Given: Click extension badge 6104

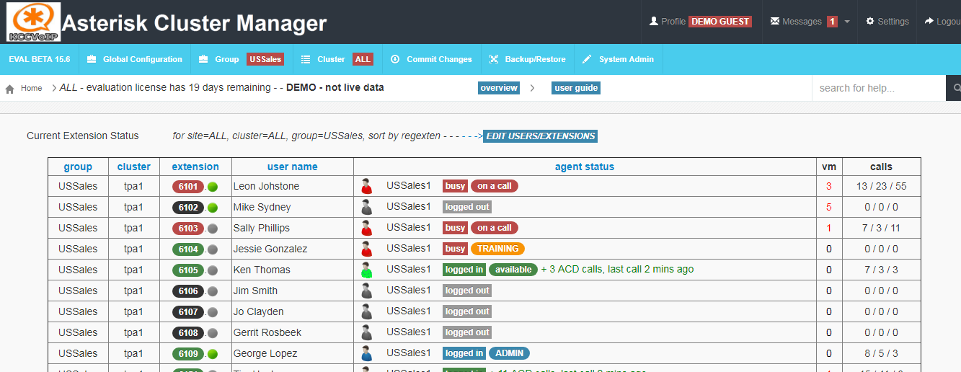Looking at the screenshot, I should (188, 249).
